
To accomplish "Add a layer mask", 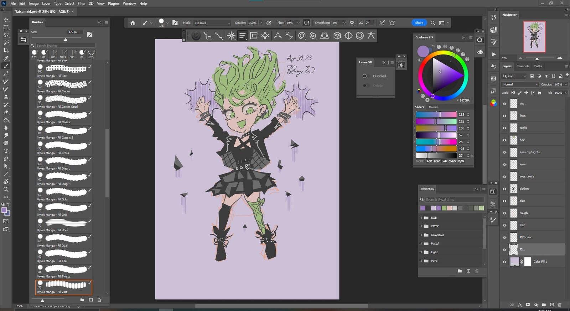I will pos(528,305).
